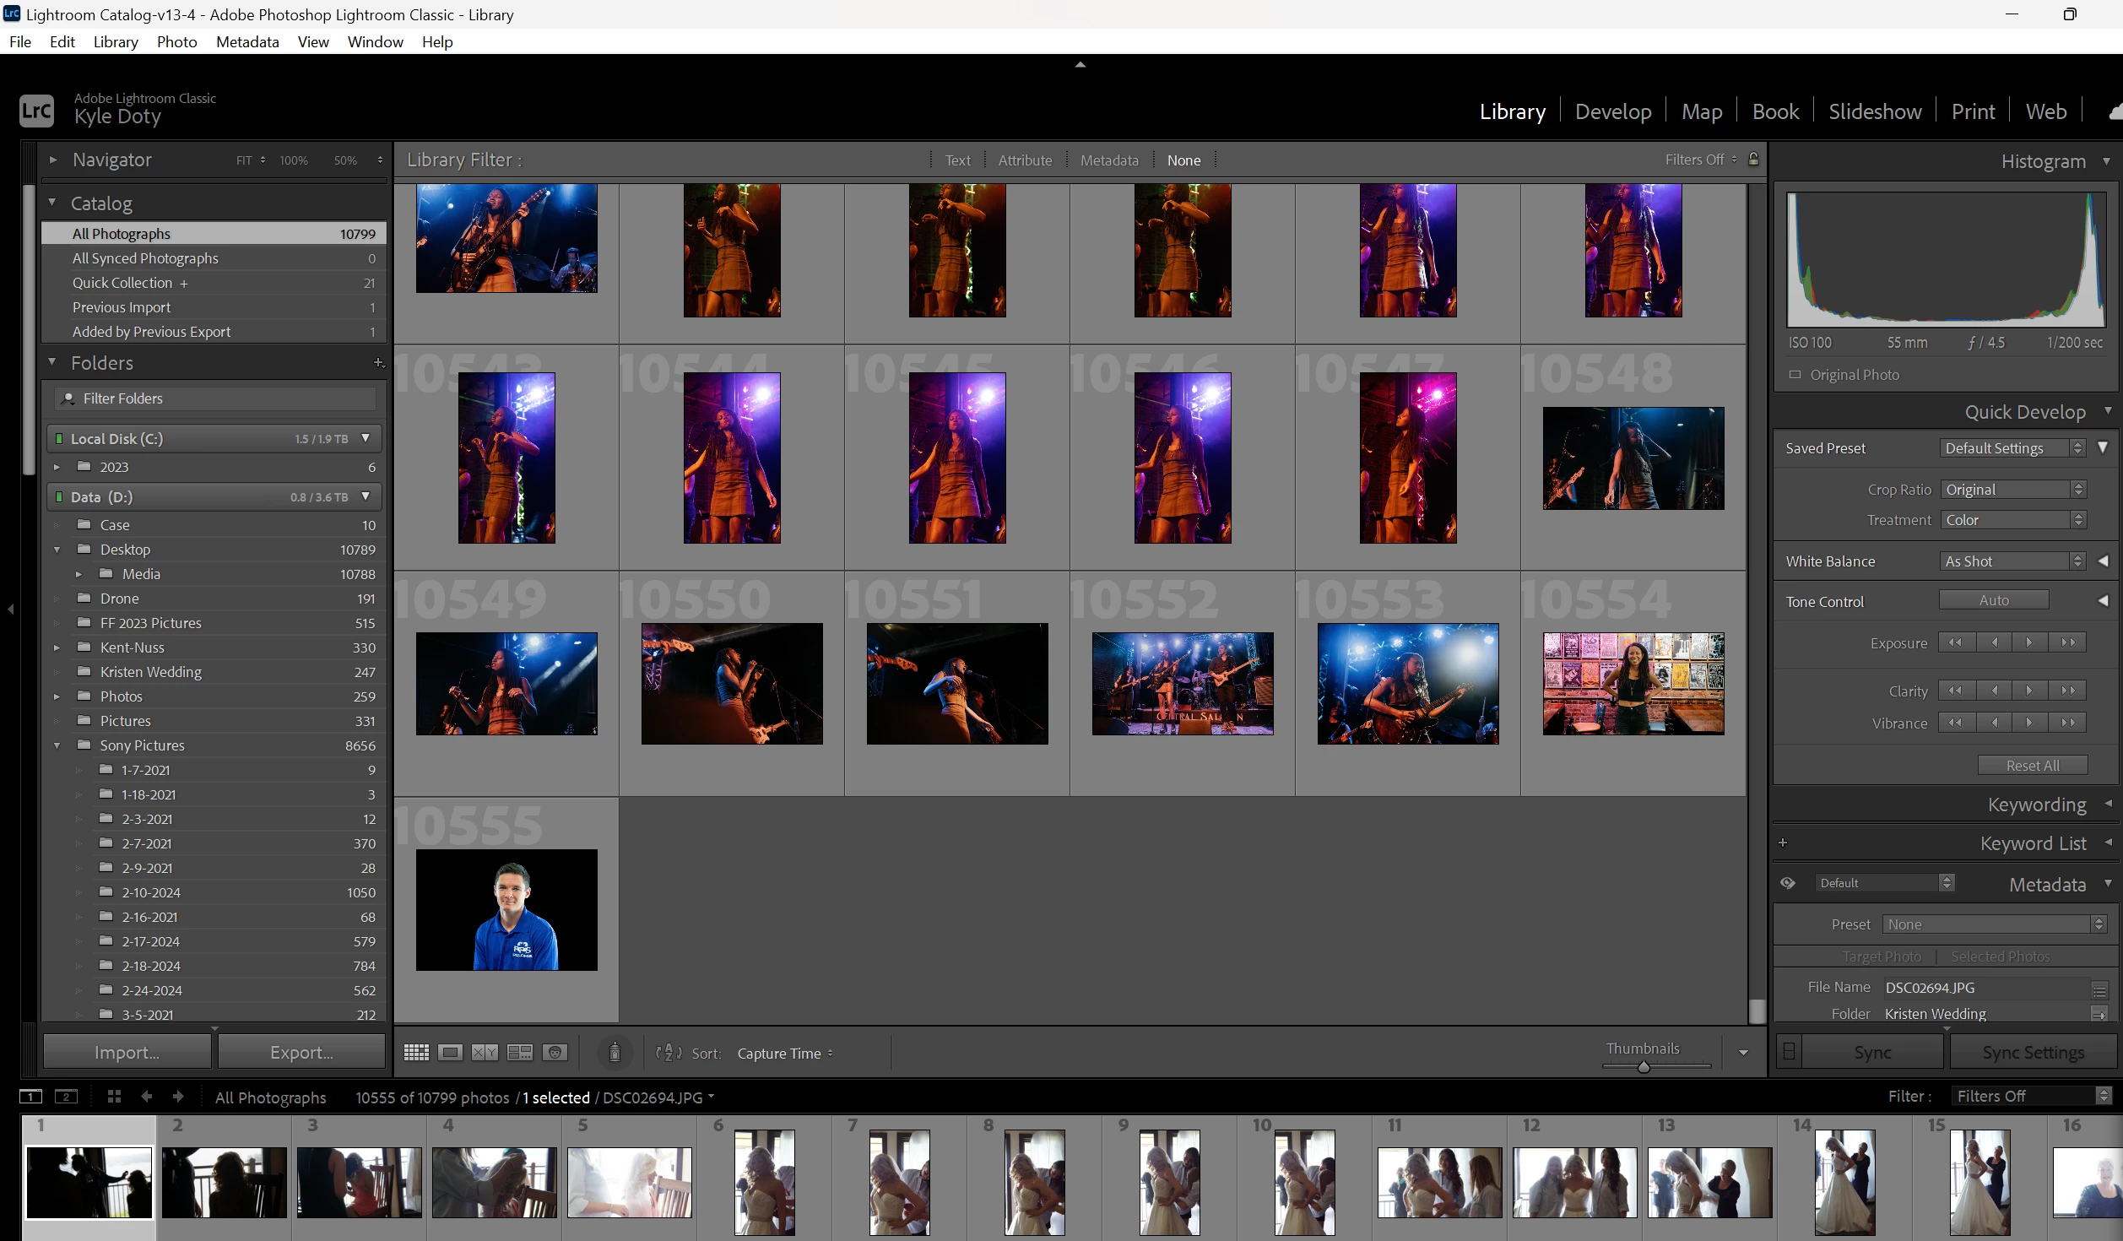Toggle the Original Photo checkbox
The height and width of the screenshot is (1241, 2123).
1795,375
